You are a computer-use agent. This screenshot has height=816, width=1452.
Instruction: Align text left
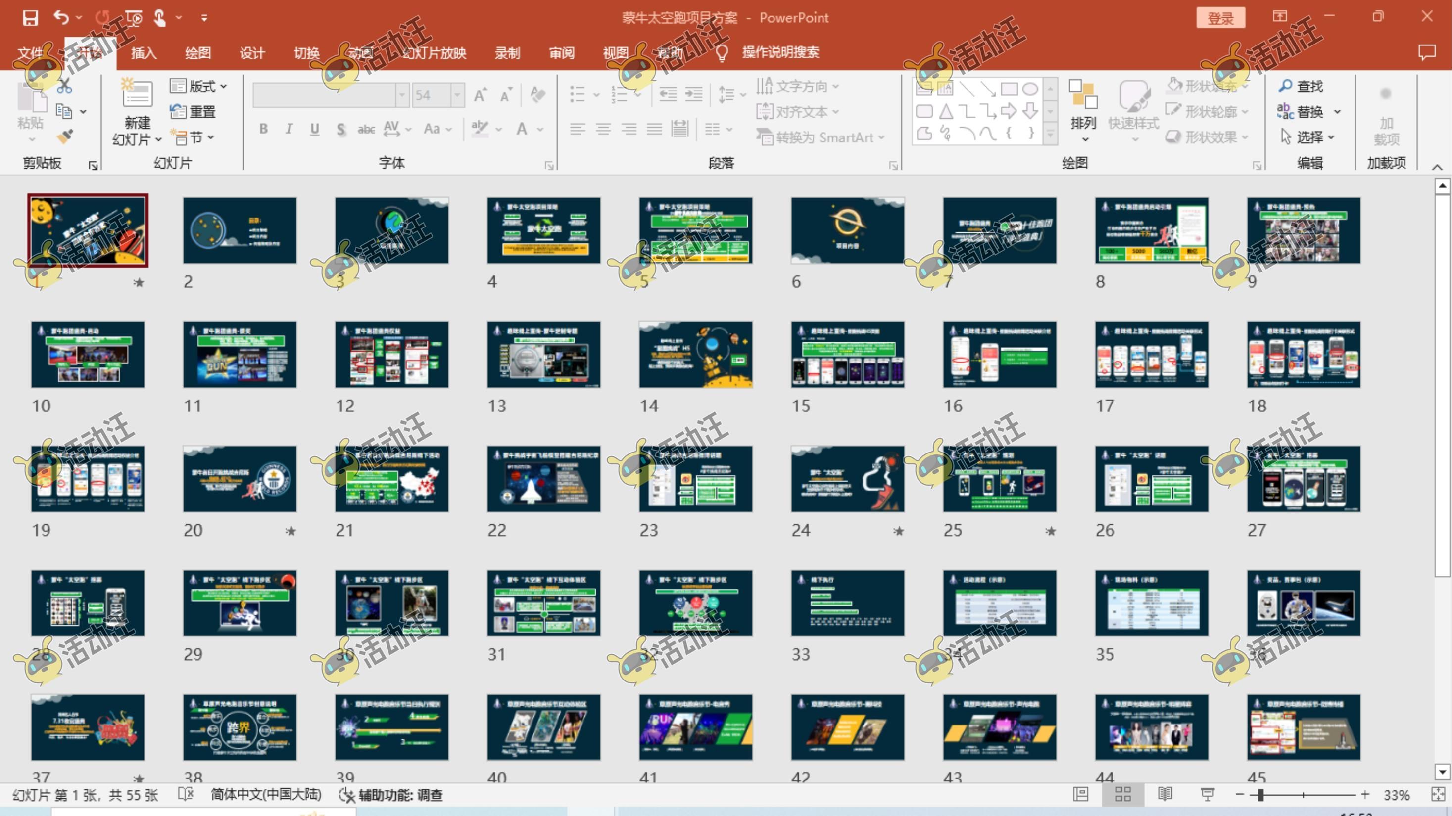(577, 129)
